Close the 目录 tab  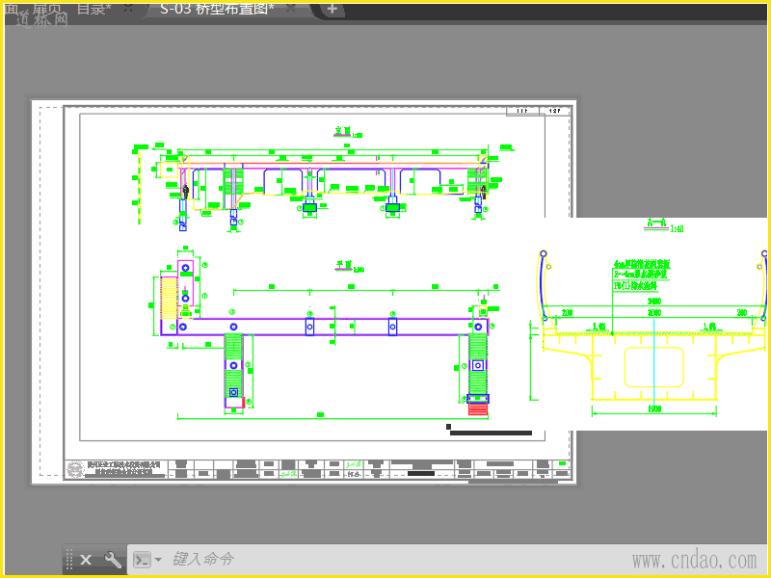tap(128, 8)
